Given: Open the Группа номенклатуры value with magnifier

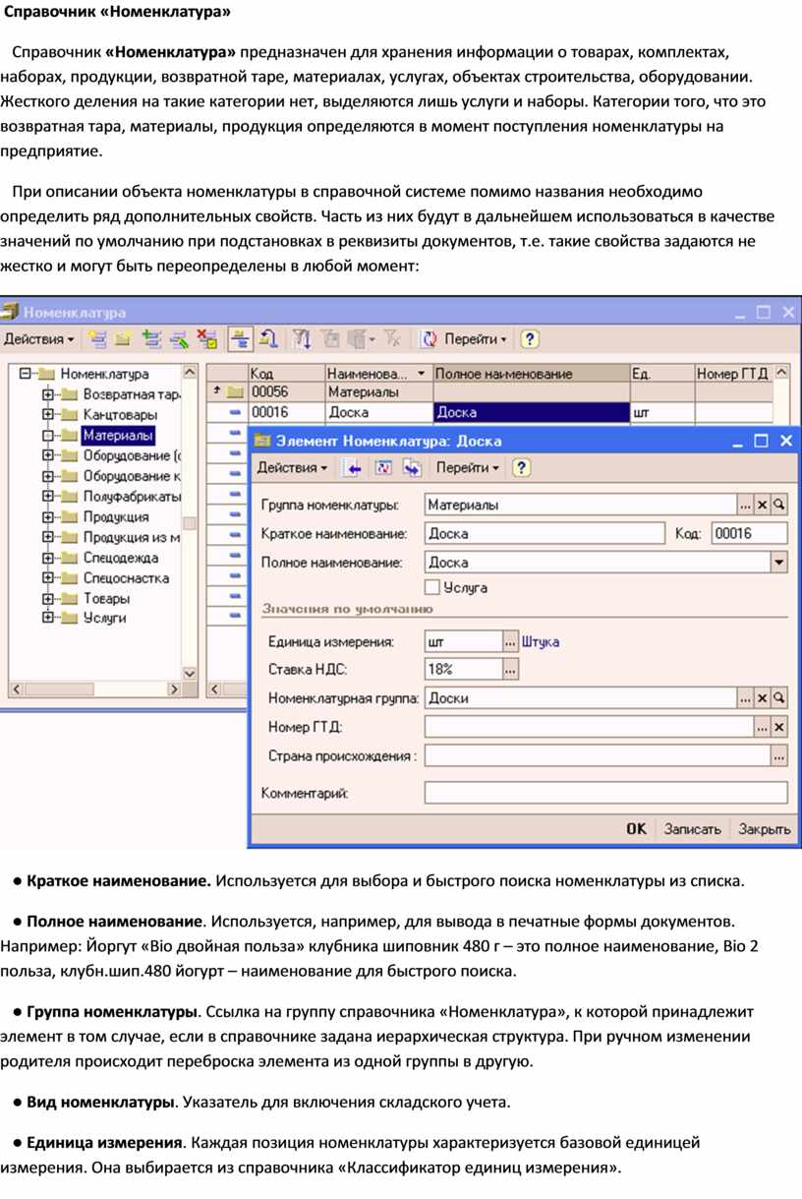Looking at the screenshot, I should point(778,505).
